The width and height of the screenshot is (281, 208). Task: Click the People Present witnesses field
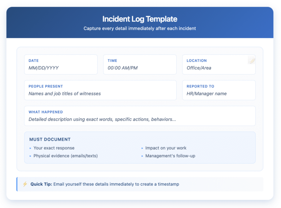(100, 90)
